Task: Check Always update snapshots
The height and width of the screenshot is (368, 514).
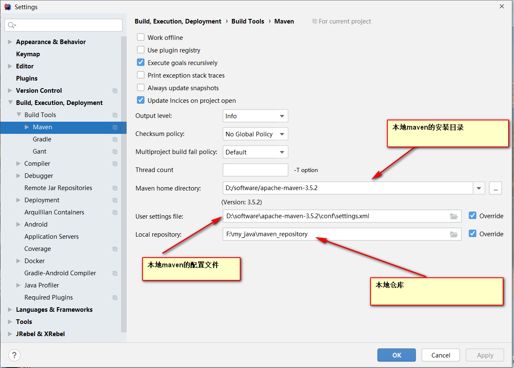Action: tap(140, 88)
